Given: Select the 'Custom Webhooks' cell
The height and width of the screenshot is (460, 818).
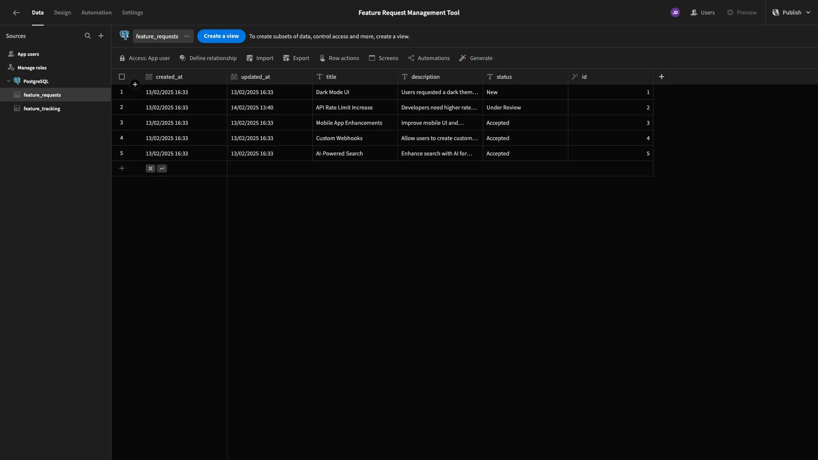Looking at the screenshot, I should [x=355, y=138].
